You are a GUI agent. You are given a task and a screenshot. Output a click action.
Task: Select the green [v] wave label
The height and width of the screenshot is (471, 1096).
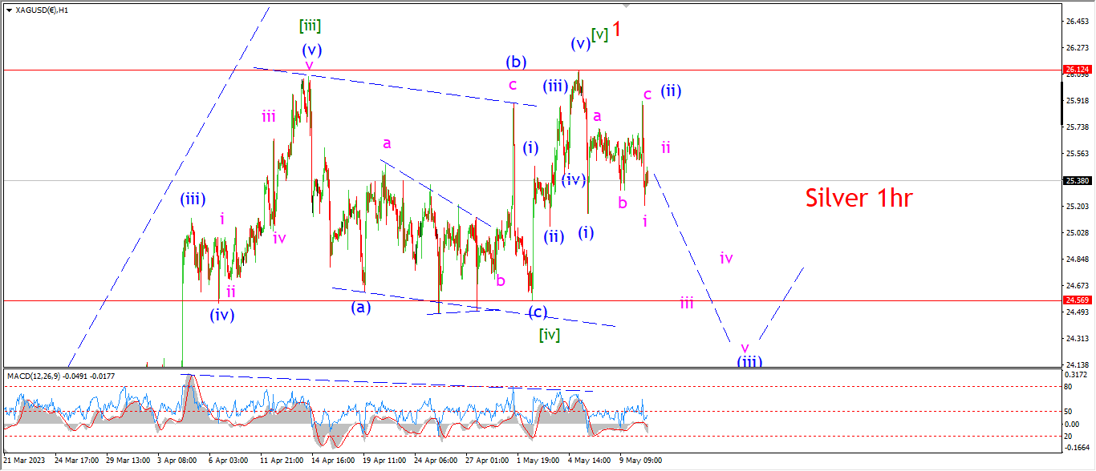pos(599,34)
